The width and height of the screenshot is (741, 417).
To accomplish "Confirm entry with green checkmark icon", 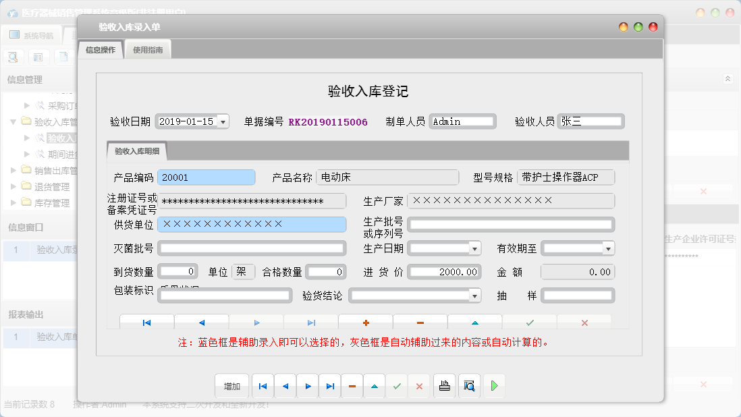I will (x=530, y=322).
